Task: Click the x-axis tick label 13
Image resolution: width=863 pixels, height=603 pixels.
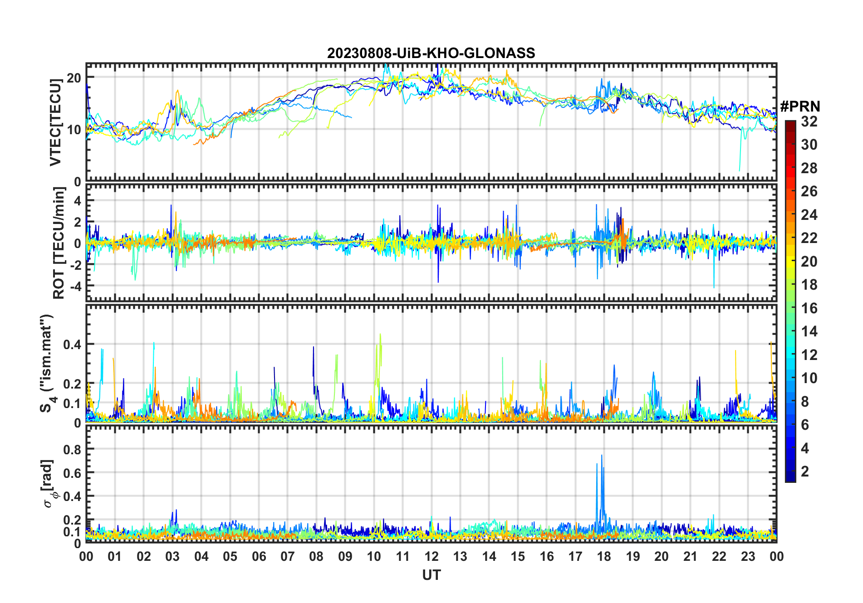Action: point(460,556)
